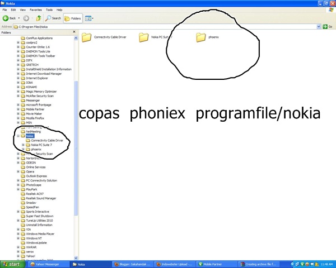Select phoenix subfolder in tree
This screenshot has width=336, height=268.
[x=36, y=150]
